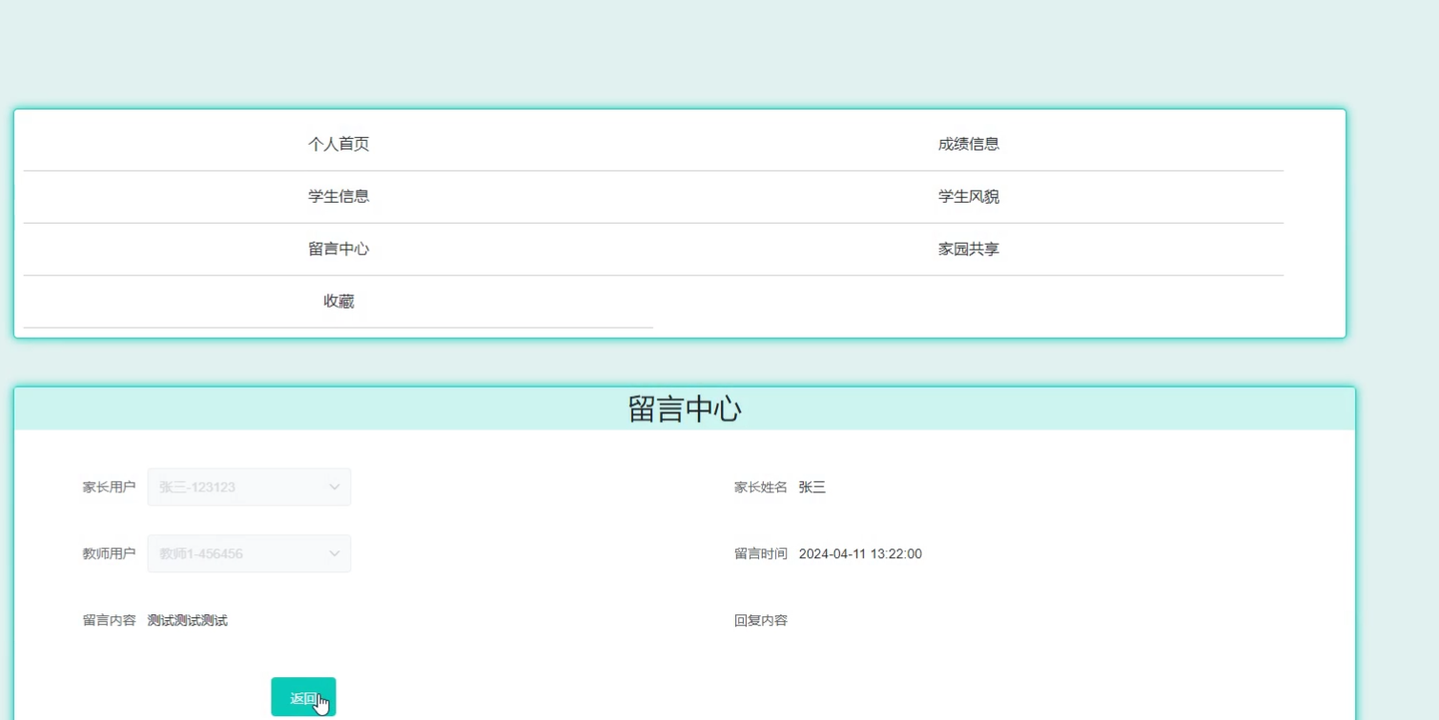Open the 个人首页 menu item

point(339,145)
